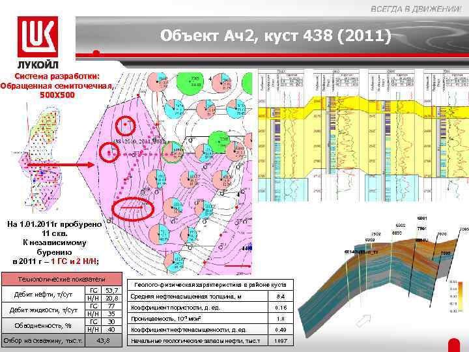Click the water cut value '40'
Image resolution: width=469 pixels, height=352 pixels.
112,330
